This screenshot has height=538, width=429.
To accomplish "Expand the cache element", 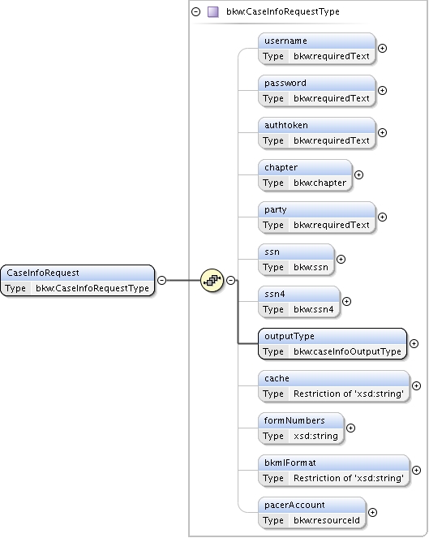I will coord(416,386).
